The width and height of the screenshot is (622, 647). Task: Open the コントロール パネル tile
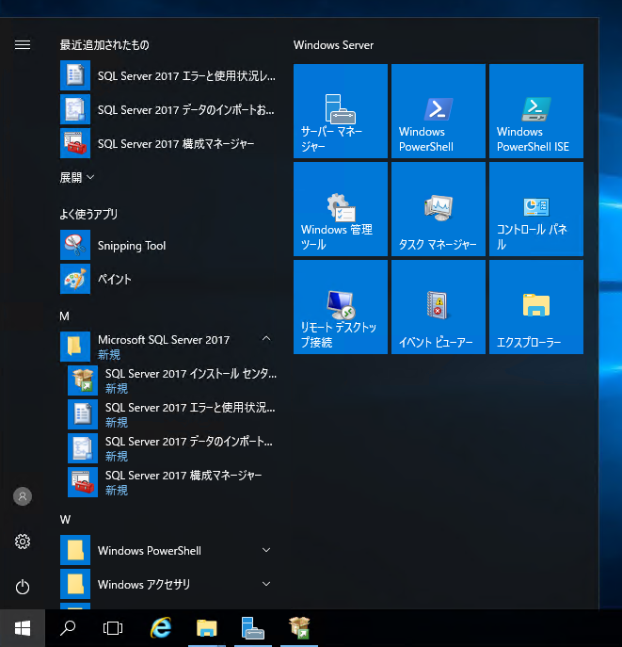tap(535, 209)
